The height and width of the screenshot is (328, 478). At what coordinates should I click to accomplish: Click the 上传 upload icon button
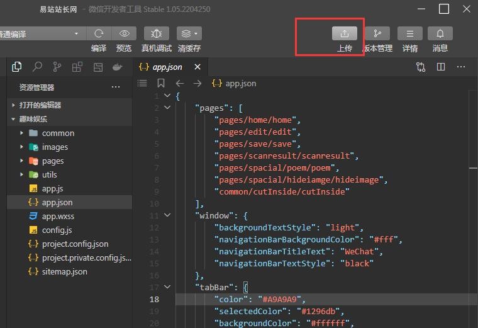tap(345, 34)
